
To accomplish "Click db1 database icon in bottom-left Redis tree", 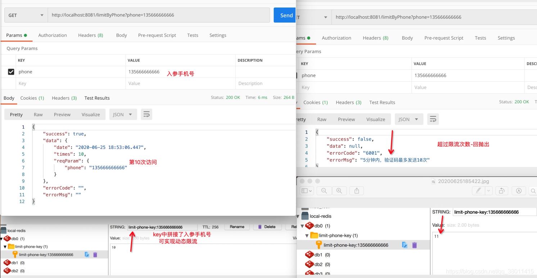I will coord(7,263).
